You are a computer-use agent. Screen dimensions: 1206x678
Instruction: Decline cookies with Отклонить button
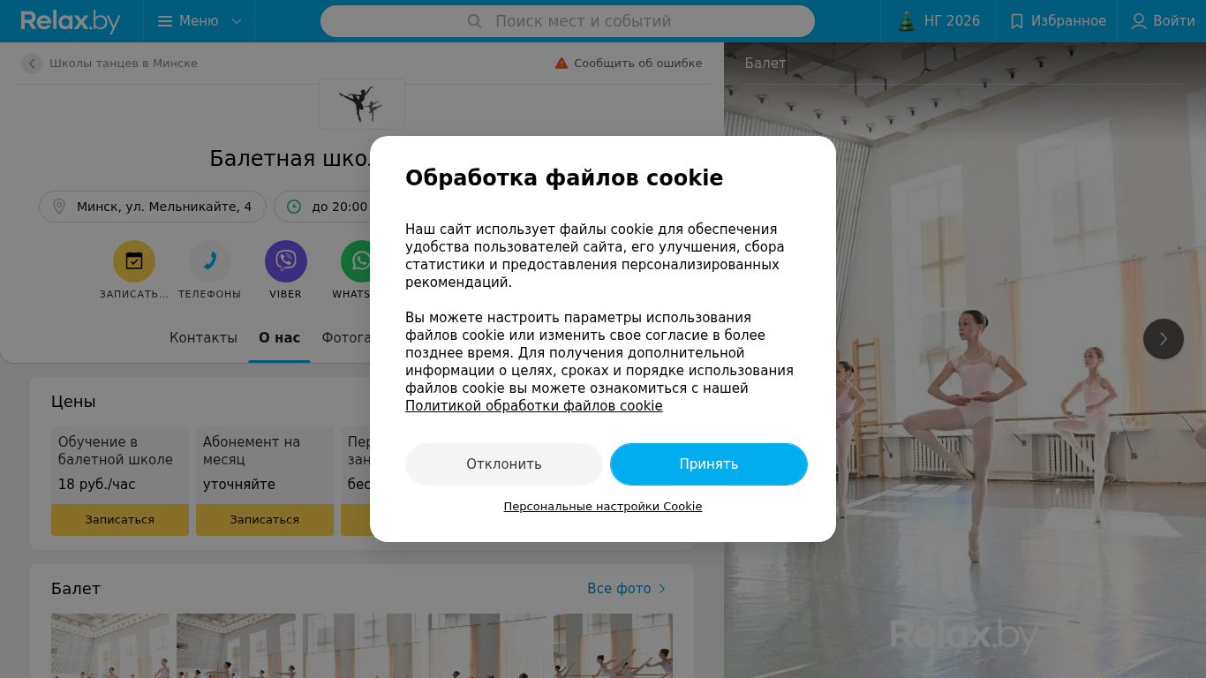pyautogui.click(x=504, y=464)
